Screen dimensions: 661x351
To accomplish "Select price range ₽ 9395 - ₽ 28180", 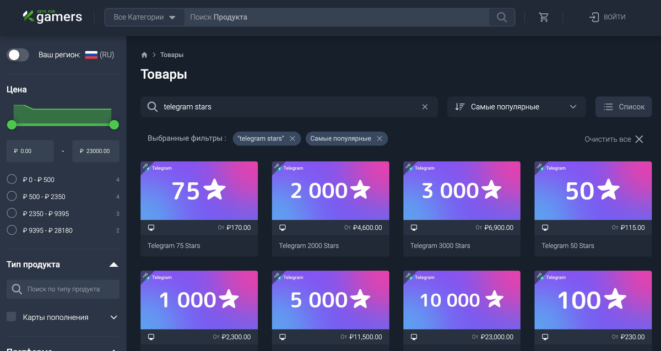I will point(12,230).
